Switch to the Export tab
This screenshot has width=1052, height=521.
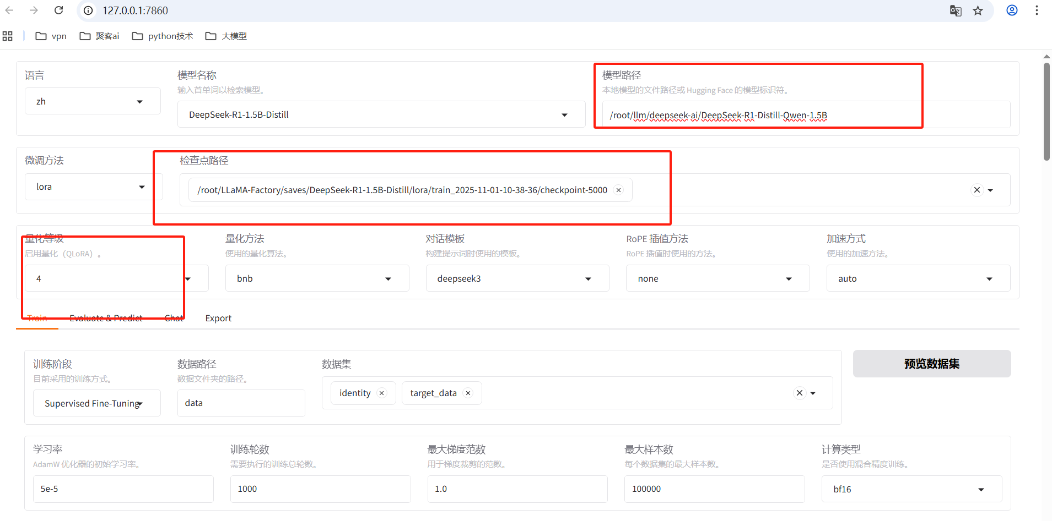pos(218,319)
